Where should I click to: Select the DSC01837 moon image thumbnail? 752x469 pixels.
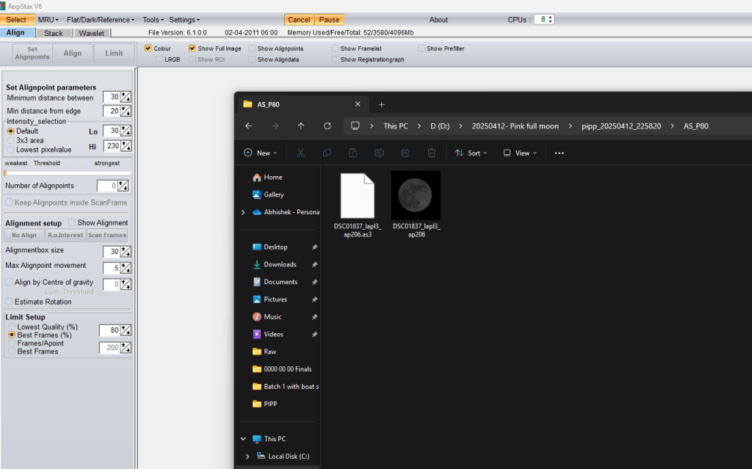tap(416, 195)
